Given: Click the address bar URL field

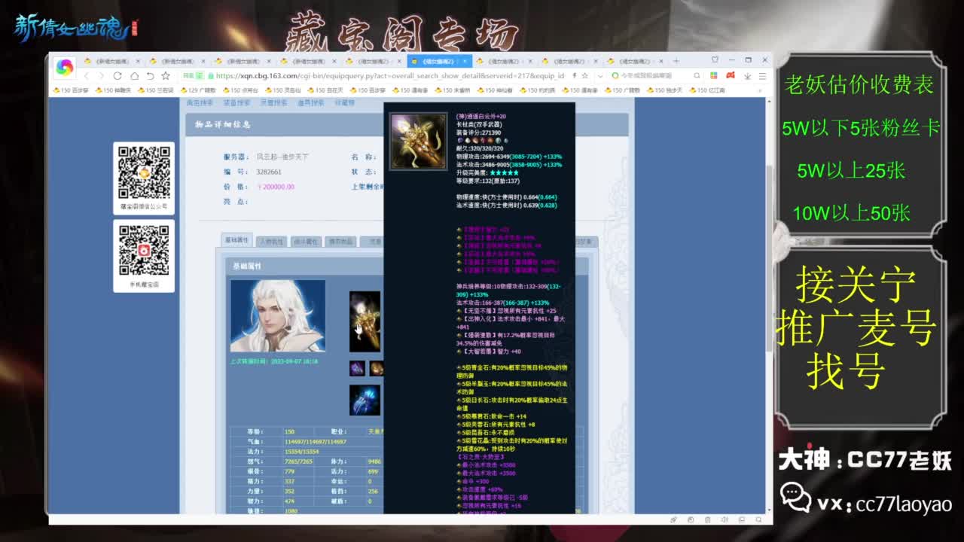Looking at the screenshot, I should [377, 76].
